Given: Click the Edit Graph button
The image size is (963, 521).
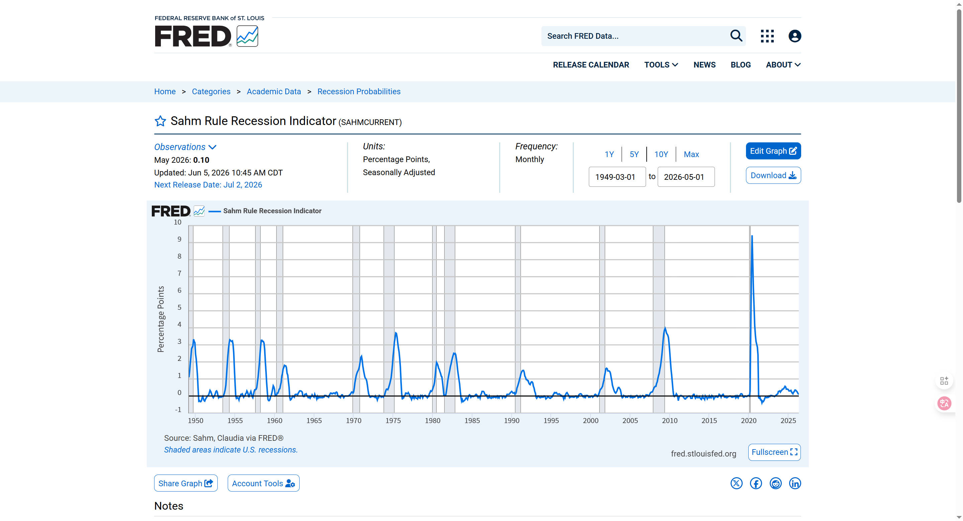Looking at the screenshot, I should click(x=773, y=151).
